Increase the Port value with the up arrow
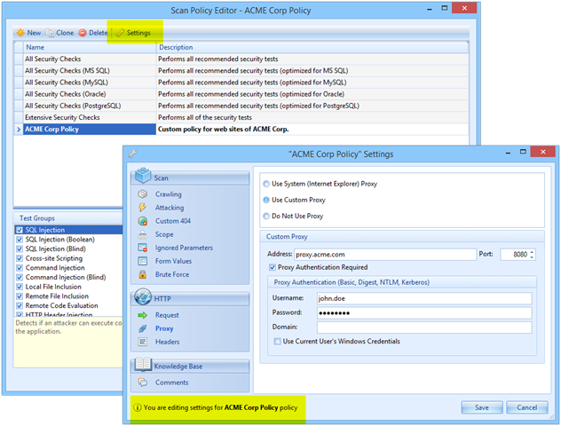 tap(532, 252)
